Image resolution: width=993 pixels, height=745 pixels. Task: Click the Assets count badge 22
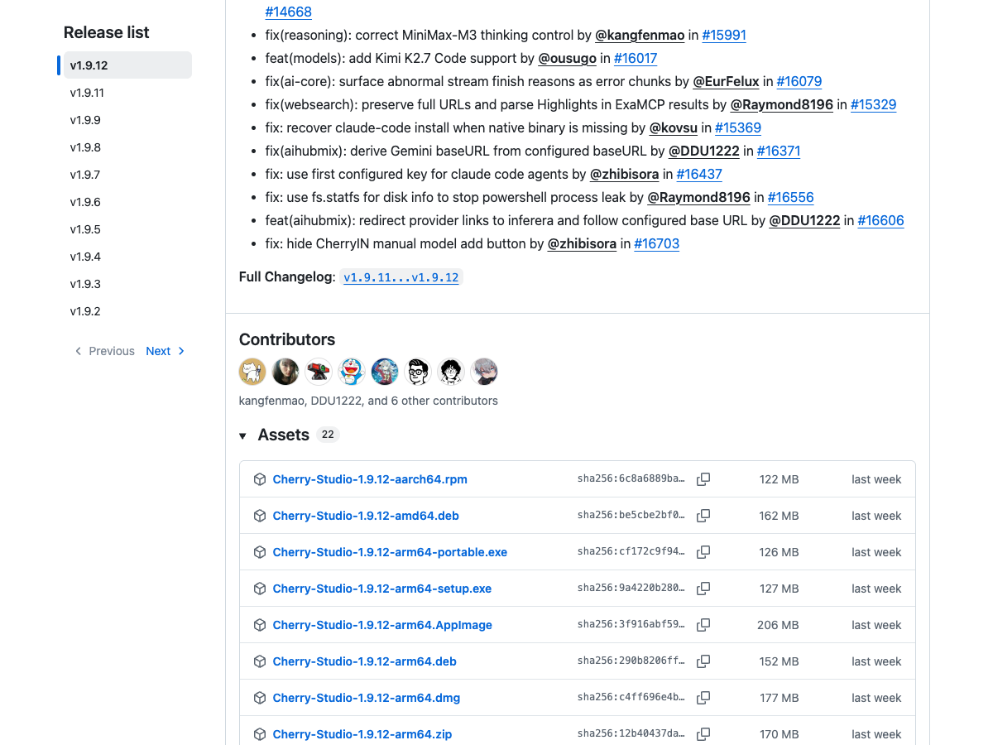pos(328,435)
